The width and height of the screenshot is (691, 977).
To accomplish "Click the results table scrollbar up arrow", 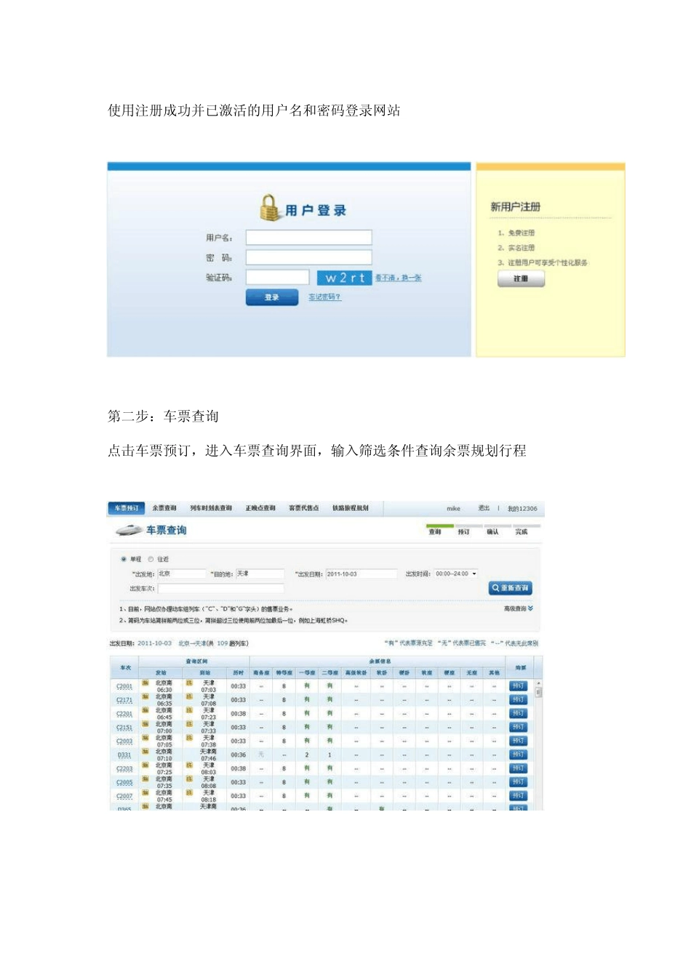I will (538, 683).
